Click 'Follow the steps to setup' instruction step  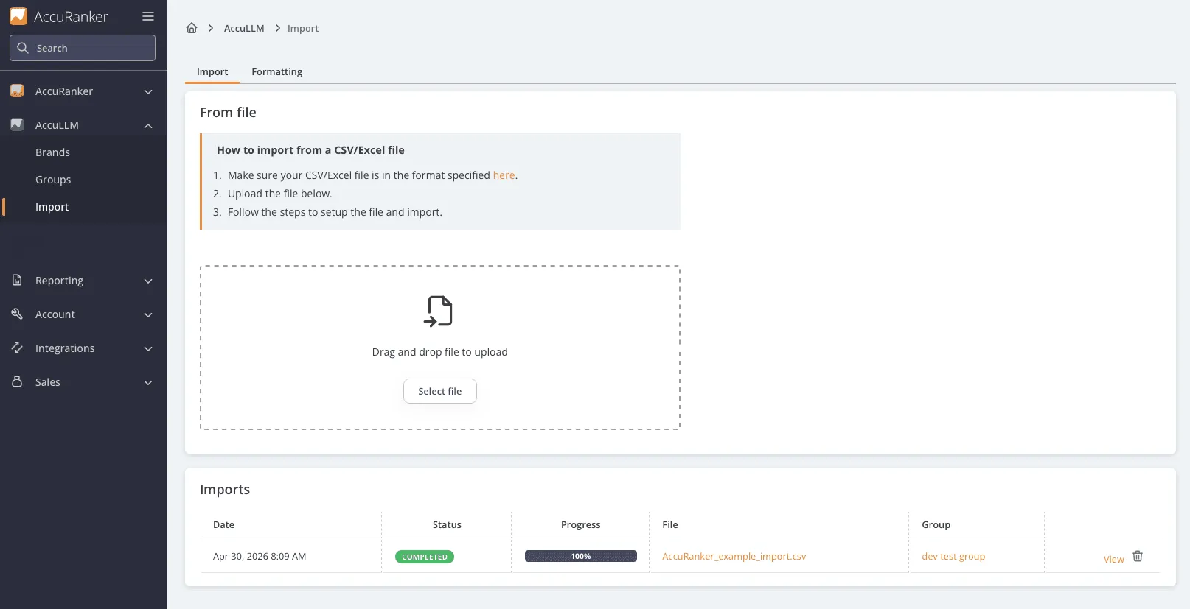(x=335, y=212)
